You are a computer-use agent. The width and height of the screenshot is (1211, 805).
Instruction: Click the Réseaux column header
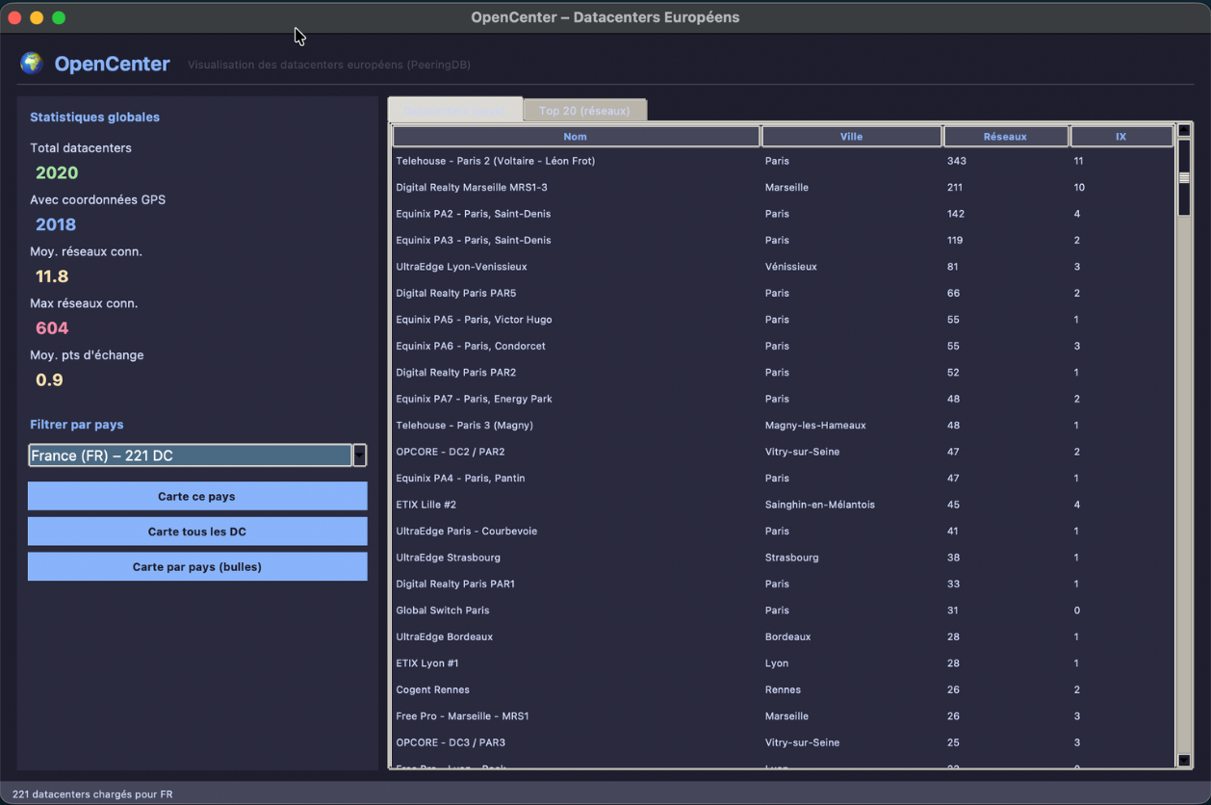tap(1005, 137)
